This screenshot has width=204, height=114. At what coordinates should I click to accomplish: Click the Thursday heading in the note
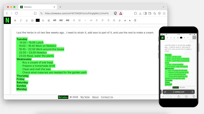pos(22,76)
